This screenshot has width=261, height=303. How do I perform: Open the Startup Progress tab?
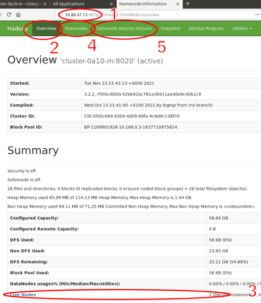(x=206, y=29)
